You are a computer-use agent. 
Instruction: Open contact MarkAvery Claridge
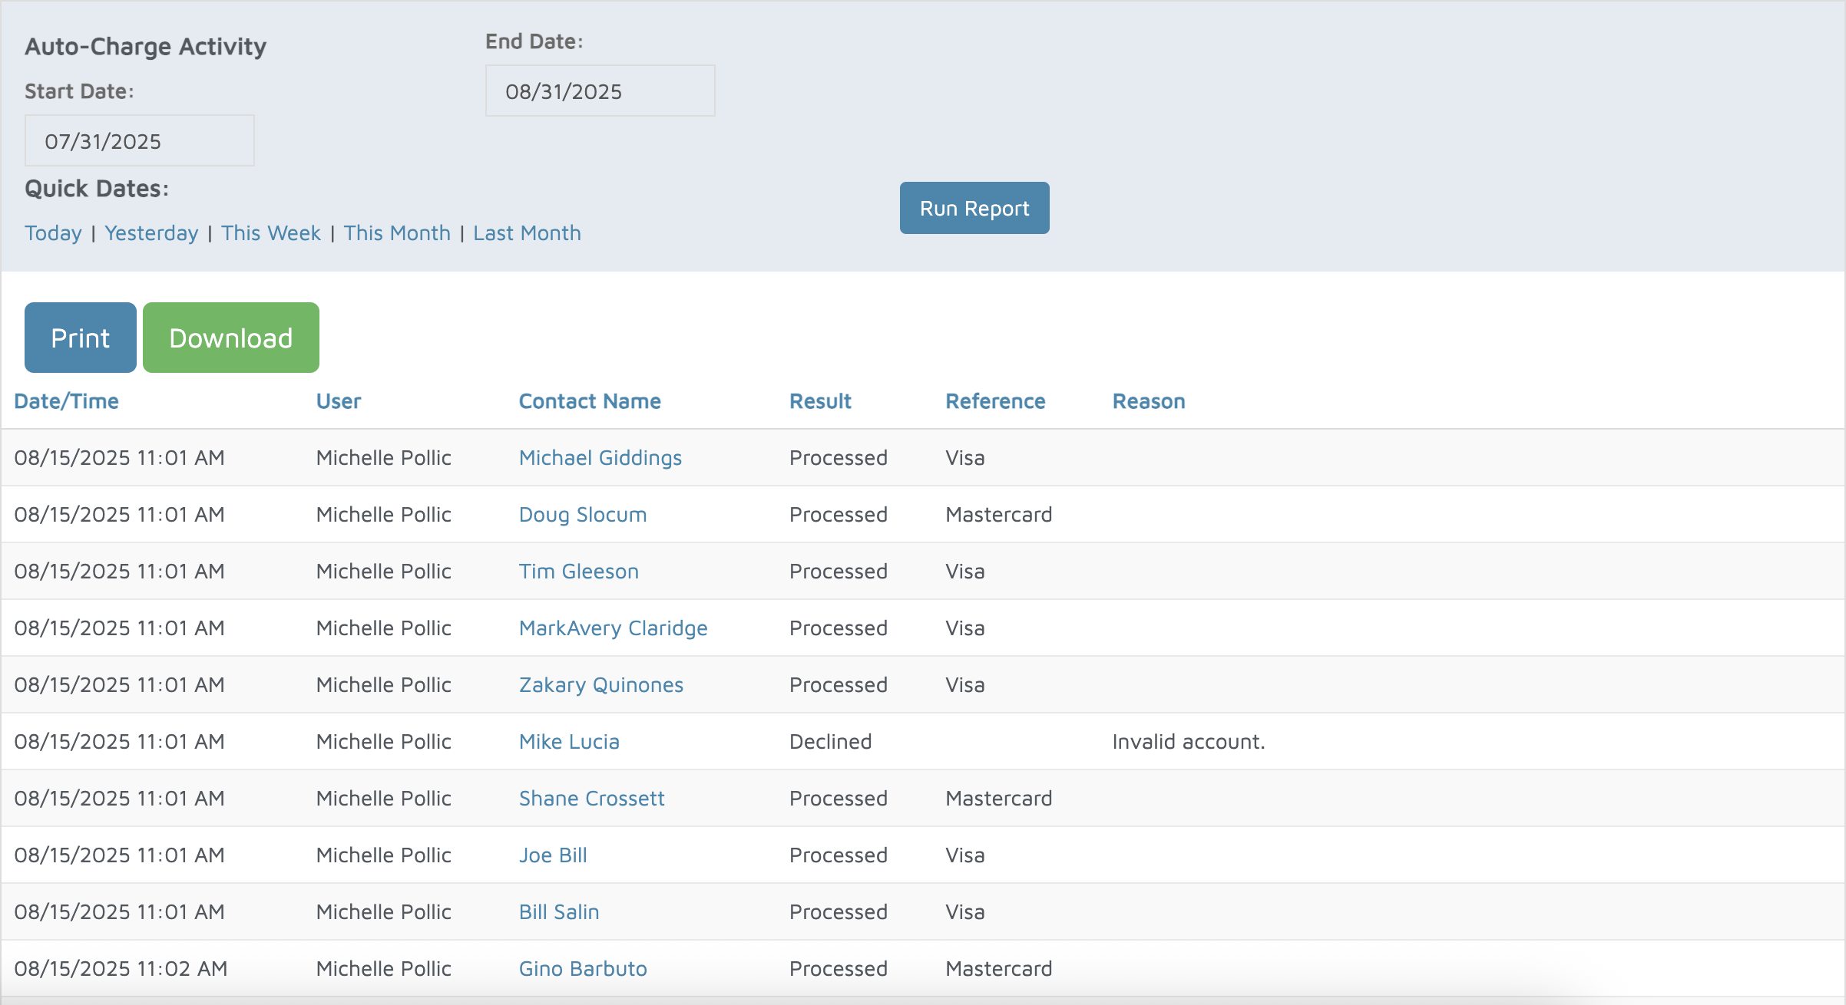(x=613, y=628)
